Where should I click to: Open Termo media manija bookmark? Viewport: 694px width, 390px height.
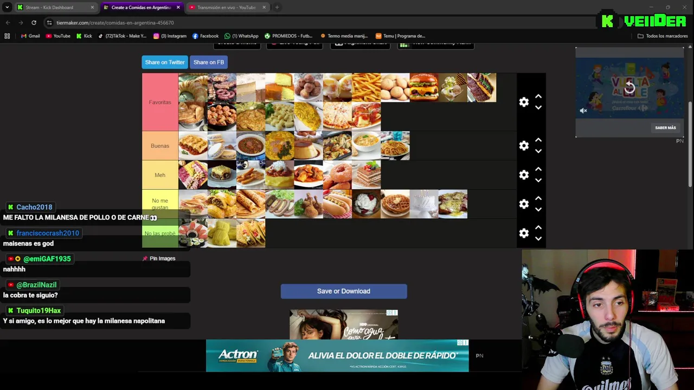pyautogui.click(x=344, y=36)
